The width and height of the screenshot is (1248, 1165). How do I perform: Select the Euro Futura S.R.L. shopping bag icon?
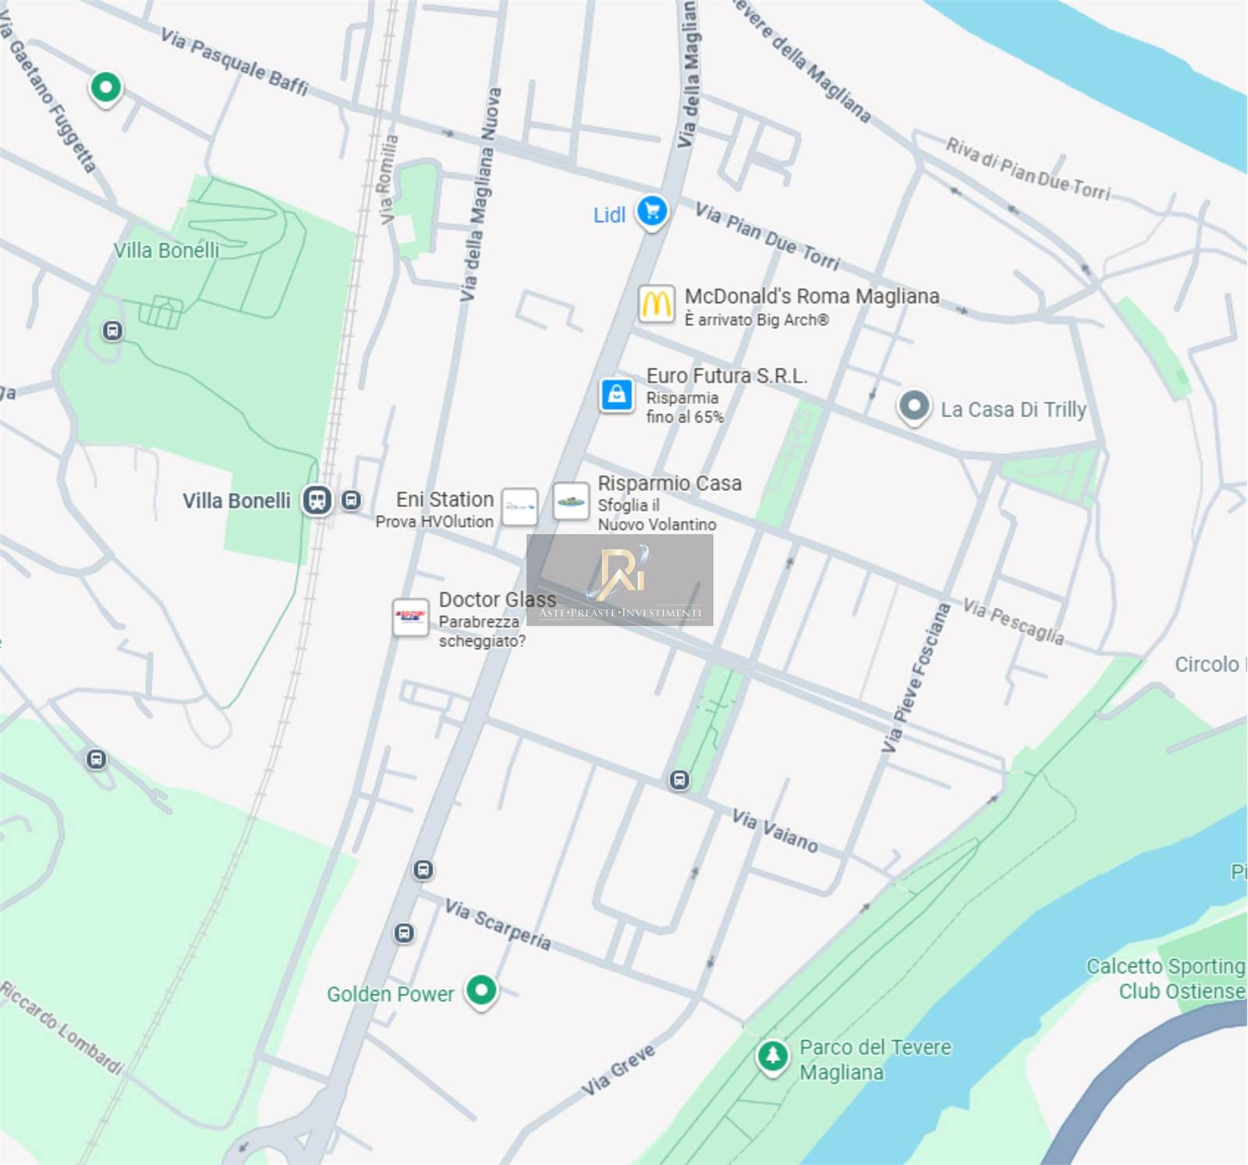(616, 395)
